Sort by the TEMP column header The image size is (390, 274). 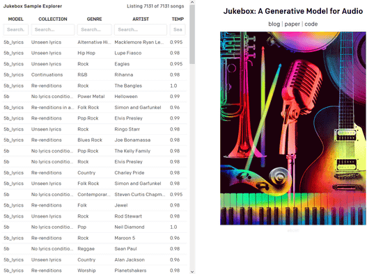click(178, 19)
